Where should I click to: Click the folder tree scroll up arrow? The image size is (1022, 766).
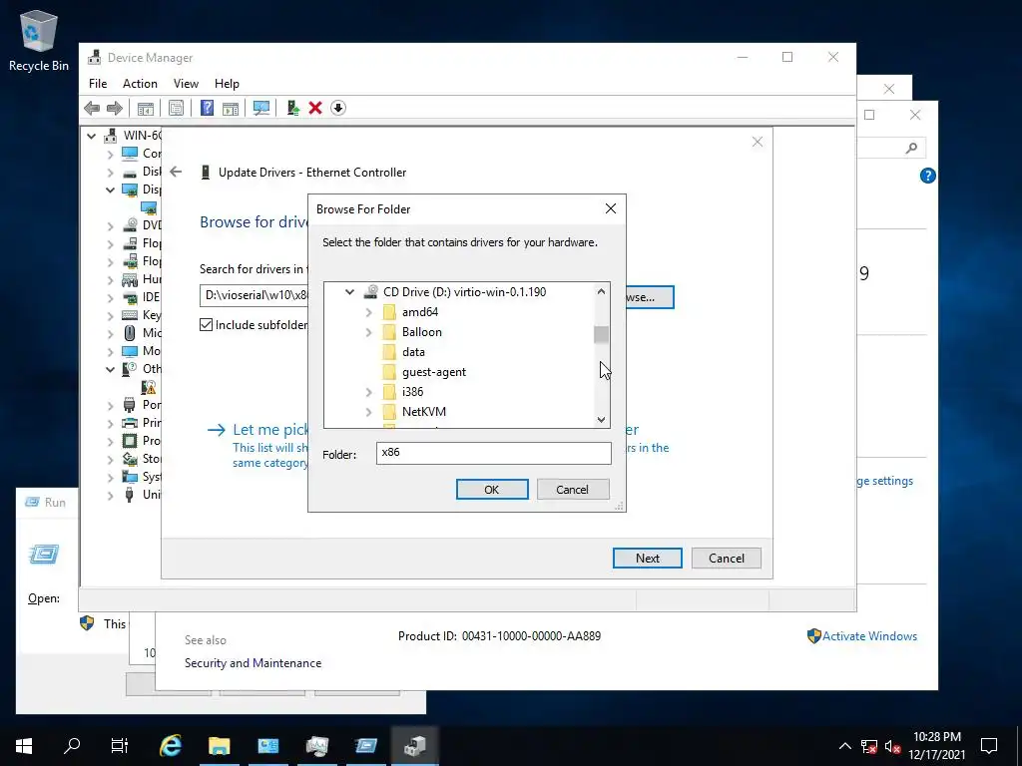pyautogui.click(x=601, y=292)
